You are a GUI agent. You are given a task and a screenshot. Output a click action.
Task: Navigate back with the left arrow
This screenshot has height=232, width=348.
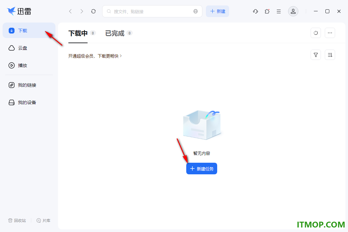point(70,11)
